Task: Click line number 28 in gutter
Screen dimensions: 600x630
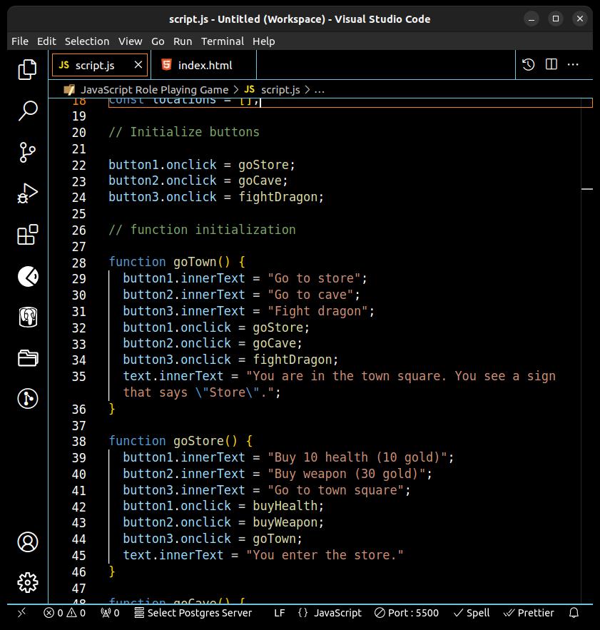Action: (x=78, y=263)
